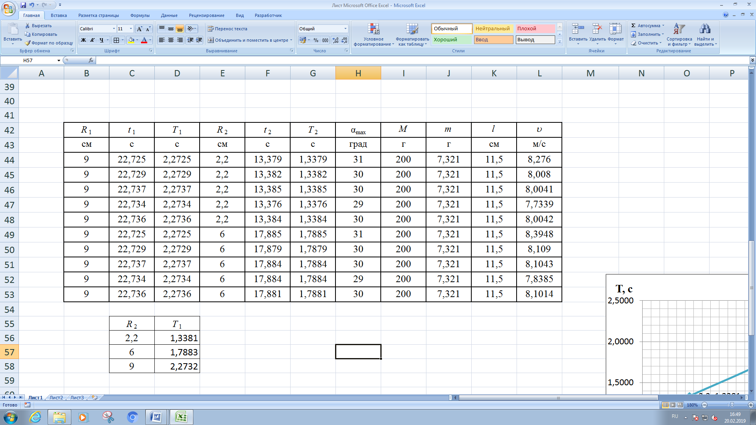The height and width of the screenshot is (425, 756).
Task: Select cell with value 8,276
Action: pyautogui.click(x=539, y=159)
